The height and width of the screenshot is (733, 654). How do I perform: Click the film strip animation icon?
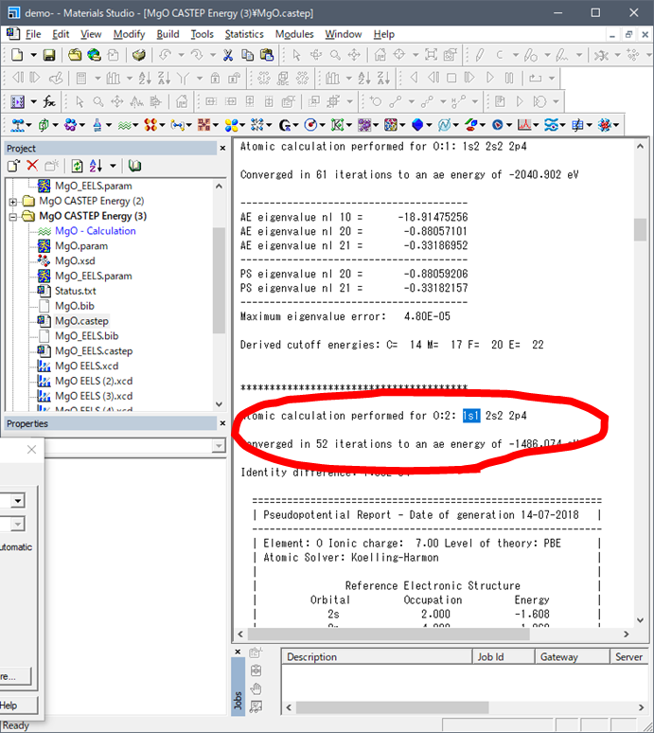17,101
